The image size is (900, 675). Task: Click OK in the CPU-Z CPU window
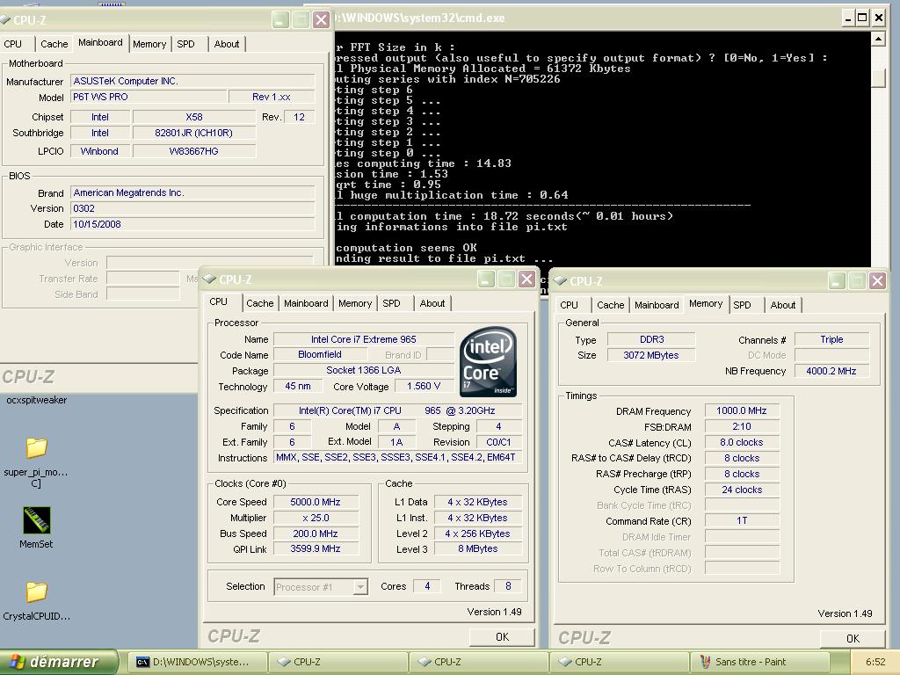502,636
